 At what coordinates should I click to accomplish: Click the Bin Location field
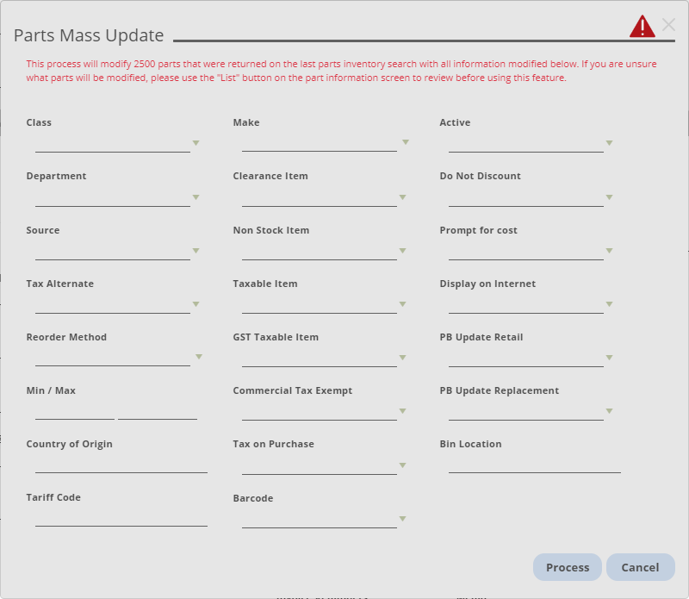pos(534,465)
